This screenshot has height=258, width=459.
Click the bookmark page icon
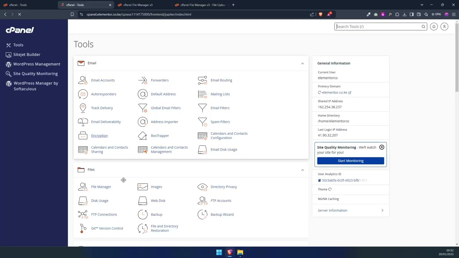click(x=72, y=14)
